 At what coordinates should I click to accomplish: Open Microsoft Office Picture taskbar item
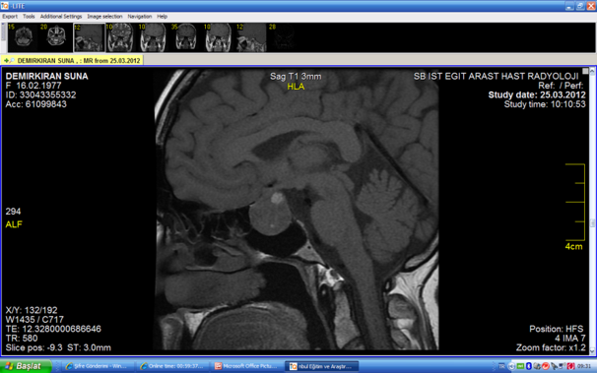[x=246, y=366]
